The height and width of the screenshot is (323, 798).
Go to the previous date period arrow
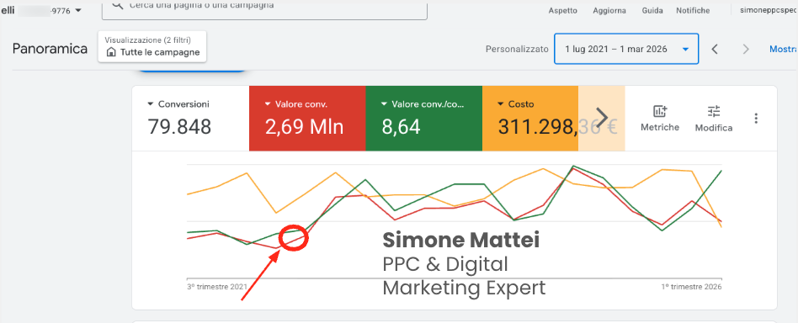[x=715, y=50]
